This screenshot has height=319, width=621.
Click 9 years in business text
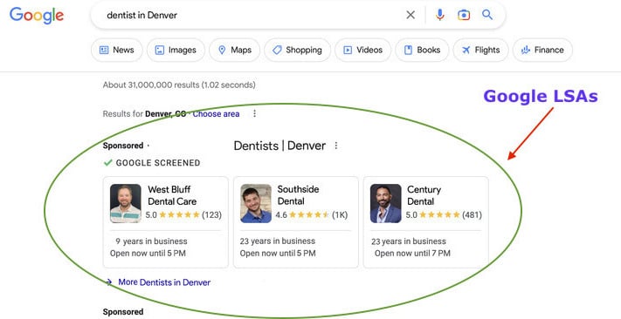click(151, 241)
